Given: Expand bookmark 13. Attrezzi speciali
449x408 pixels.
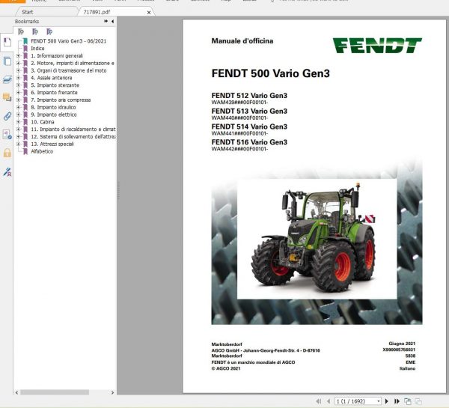Looking at the screenshot, I should [x=18, y=144].
